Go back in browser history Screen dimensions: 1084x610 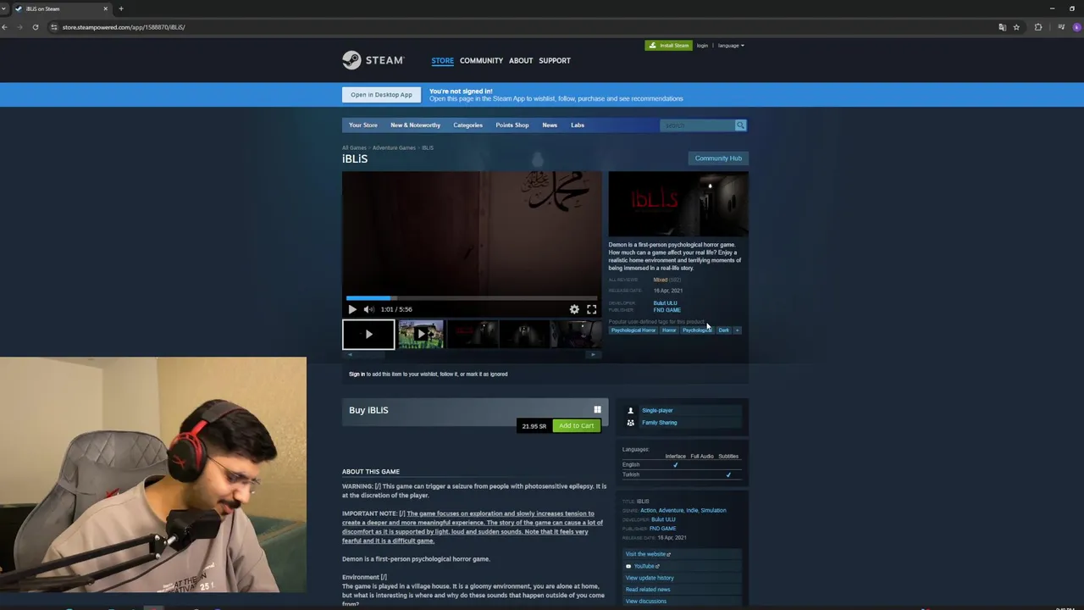[x=5, y=27]
